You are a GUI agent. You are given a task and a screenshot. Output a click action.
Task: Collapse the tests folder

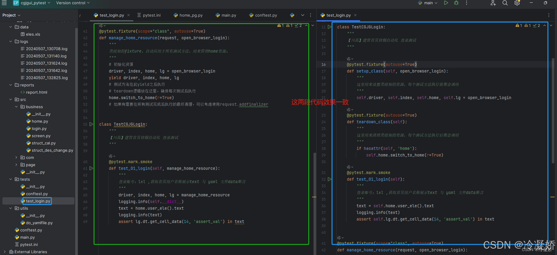pyautogui.click(x=11, y=179)
